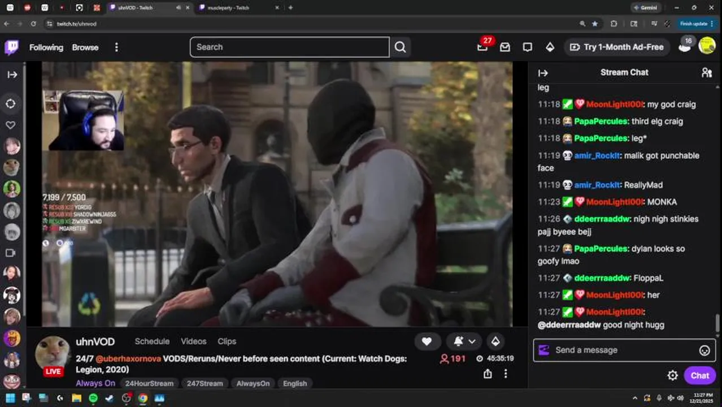Open the uhnVOD Videos tab
Screen dimensions: 722x407
pos(193,341)
